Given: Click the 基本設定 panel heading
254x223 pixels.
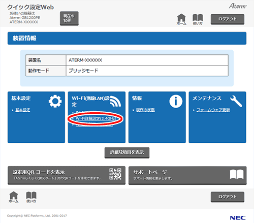Looking at the screenshot, I should coord(21,98).
